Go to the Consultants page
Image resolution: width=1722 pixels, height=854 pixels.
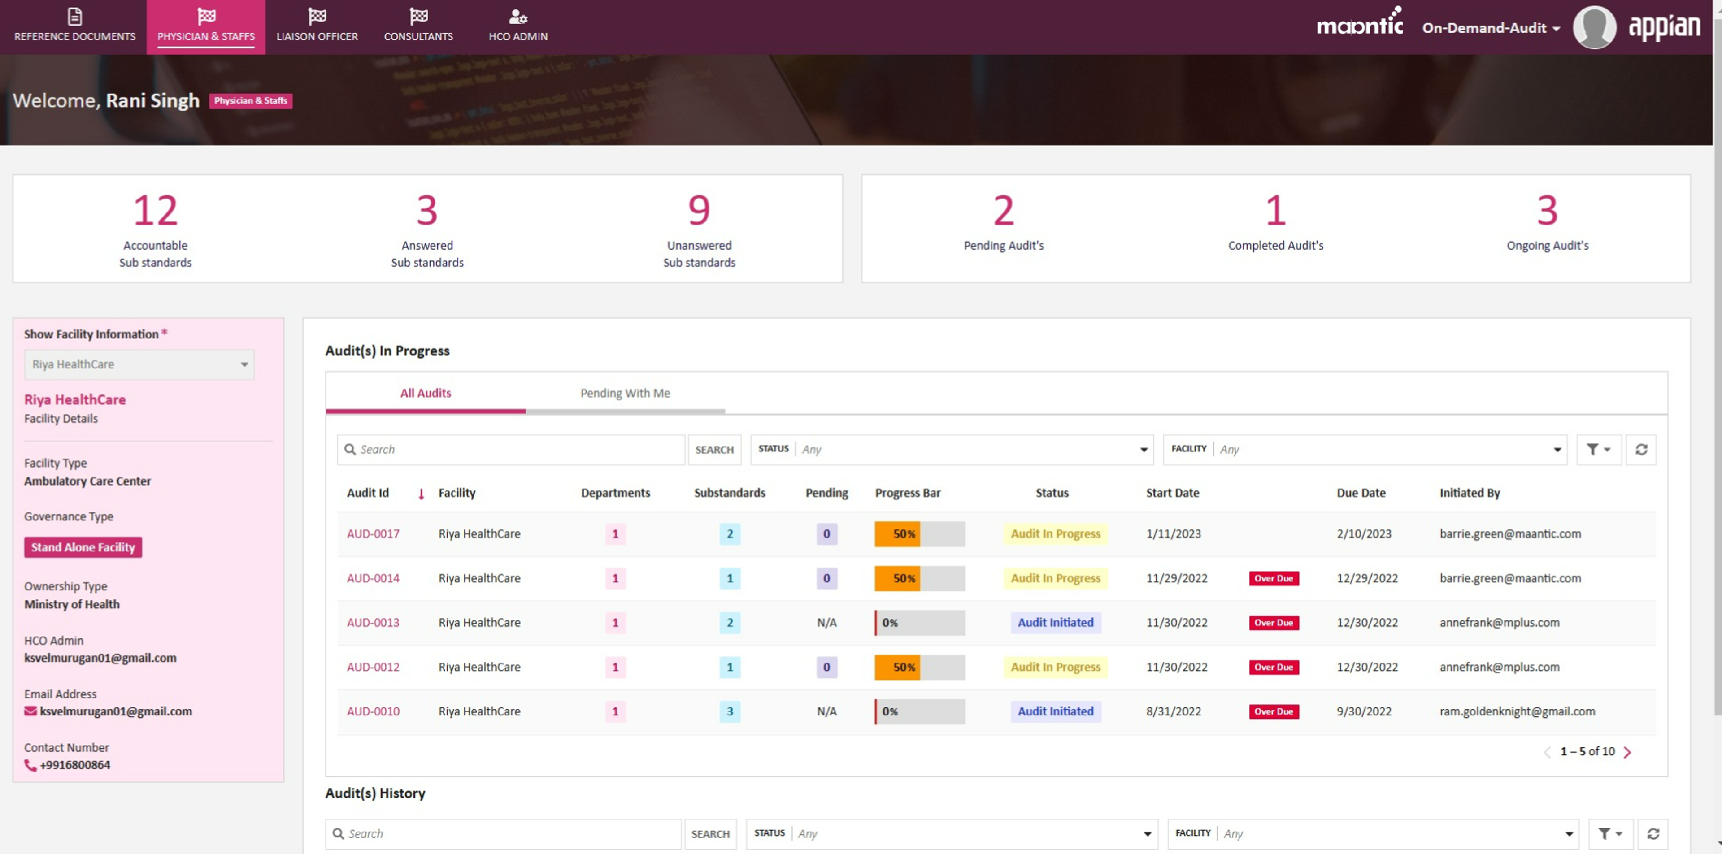(x=418, y=27)
